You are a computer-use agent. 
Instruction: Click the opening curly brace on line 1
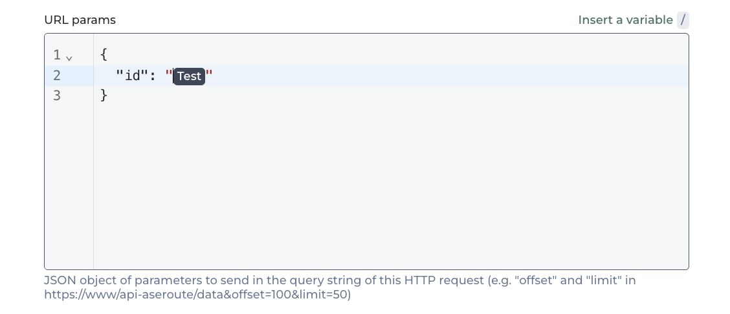click(104, 55)
